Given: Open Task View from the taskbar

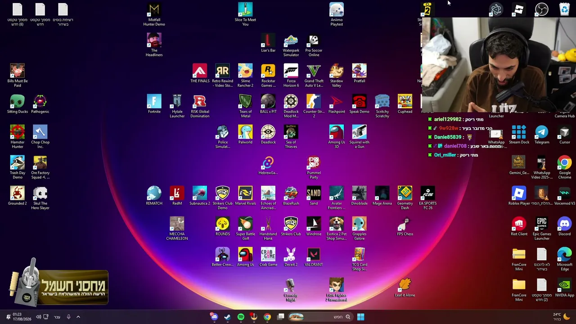Looking at the screenshot, I should coord(281,317).
